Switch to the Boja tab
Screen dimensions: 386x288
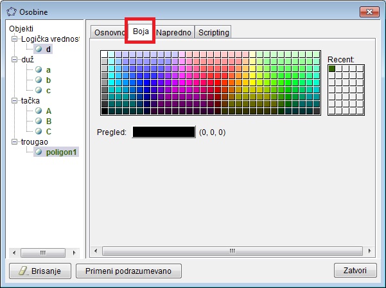(141, 32)
